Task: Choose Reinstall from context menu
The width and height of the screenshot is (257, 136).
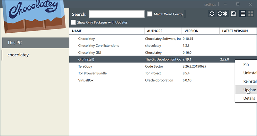Action: point(246,81)
